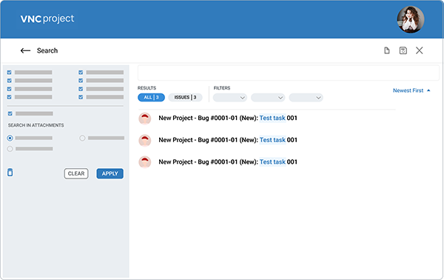Close the search panel with X
This screenshot has height=280, width=444.
[x=419, y=50]
